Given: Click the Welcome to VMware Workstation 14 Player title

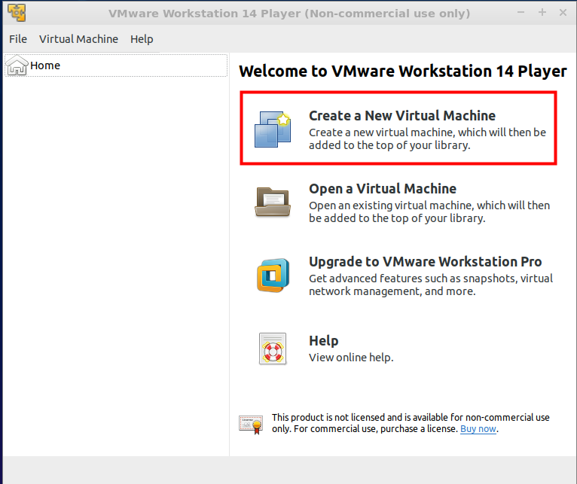Looking at the screenshot, I should tap(403, 71).
